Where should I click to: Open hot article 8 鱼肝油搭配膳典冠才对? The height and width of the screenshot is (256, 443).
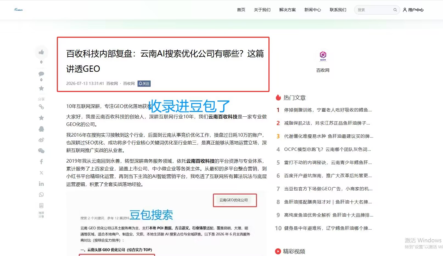click(x=328, y=202)
